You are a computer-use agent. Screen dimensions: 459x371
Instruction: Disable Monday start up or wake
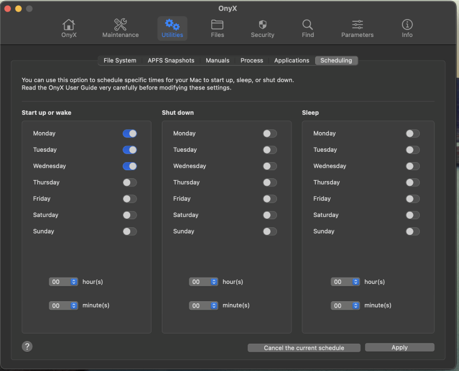(130, 133)
